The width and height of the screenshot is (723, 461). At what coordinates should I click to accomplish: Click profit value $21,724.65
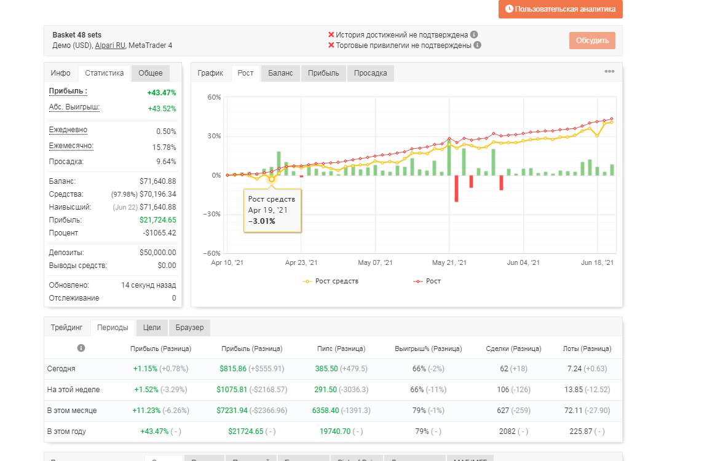pos(157,220)
